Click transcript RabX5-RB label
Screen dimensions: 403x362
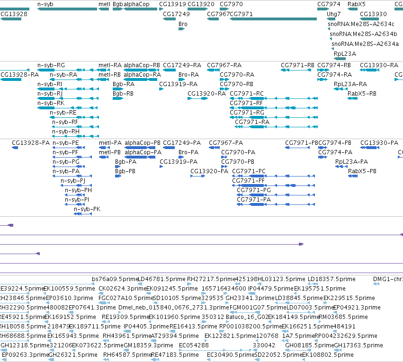(x=362, y=94)
